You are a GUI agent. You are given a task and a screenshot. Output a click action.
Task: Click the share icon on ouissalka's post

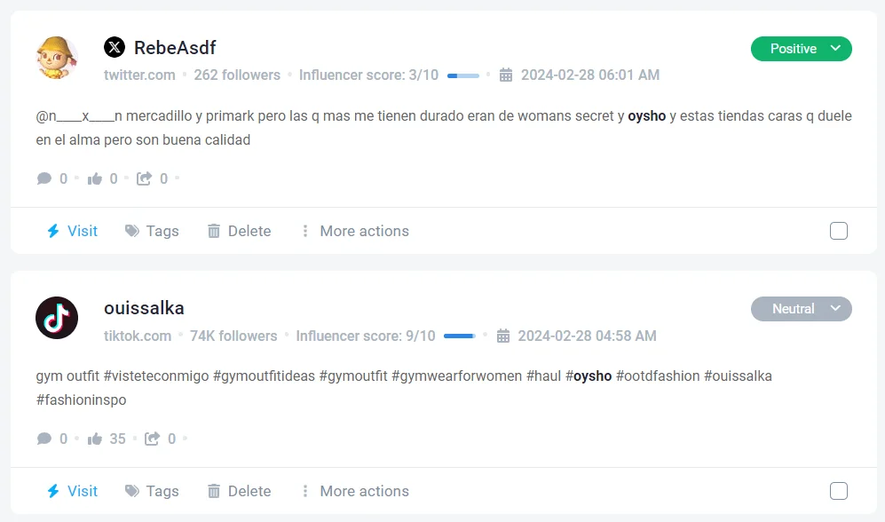(153, 439)
